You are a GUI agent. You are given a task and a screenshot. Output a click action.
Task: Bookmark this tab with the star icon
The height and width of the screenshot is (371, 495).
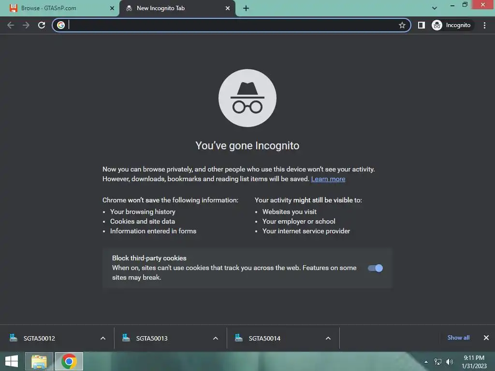402,25
